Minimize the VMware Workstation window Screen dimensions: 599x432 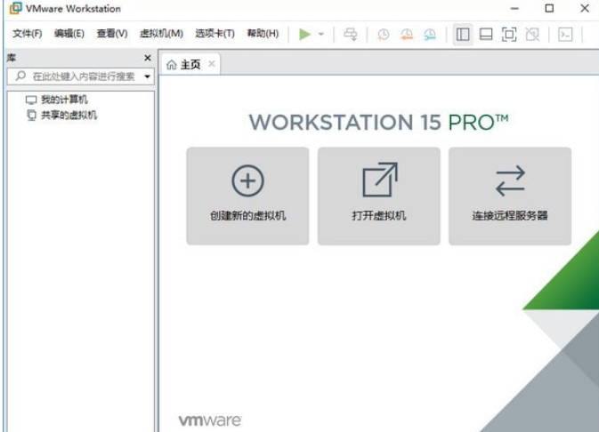[x=514, y=8]
